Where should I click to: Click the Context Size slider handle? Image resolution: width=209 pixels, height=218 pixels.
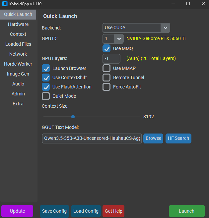coord(73,117)
